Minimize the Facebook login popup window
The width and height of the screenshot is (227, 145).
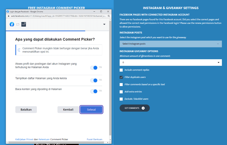point(94,11)
